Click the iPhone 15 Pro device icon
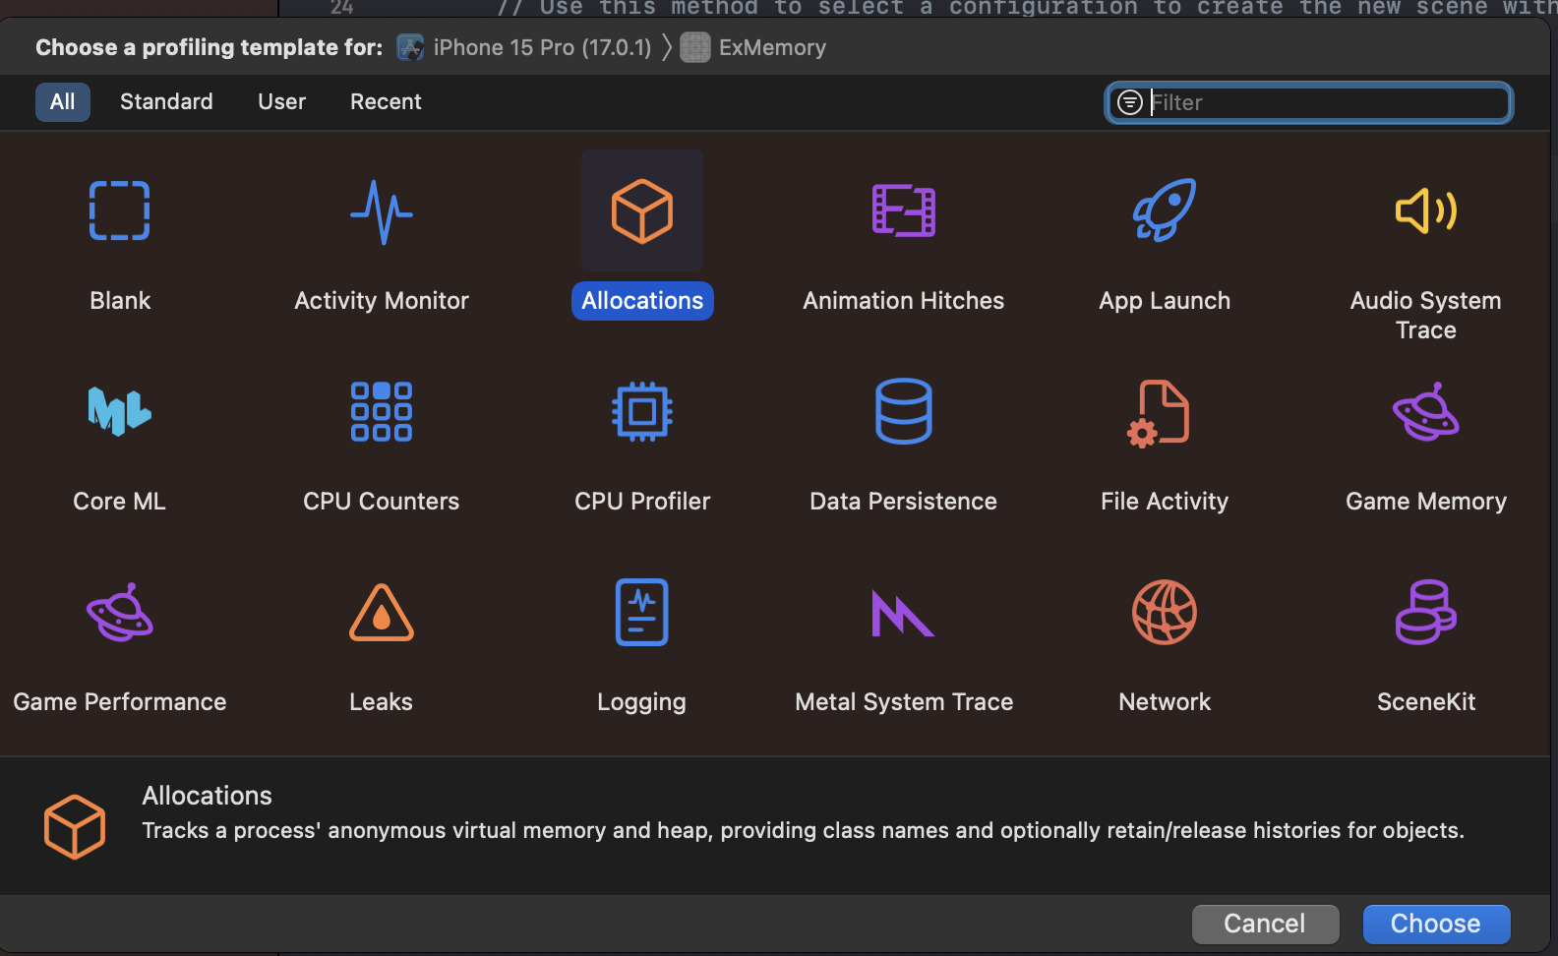This screenshot has width=1558, height=956. tap(410, 47)
